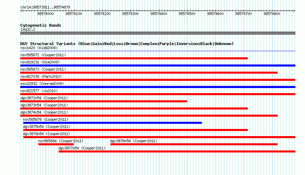Click the Cytogenetic Bands track heading
The width and height of the screenshot is (305, 175).
[41, 25]
